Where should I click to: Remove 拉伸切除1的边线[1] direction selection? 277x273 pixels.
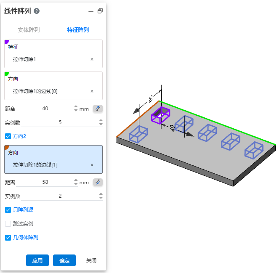point(92,165)
